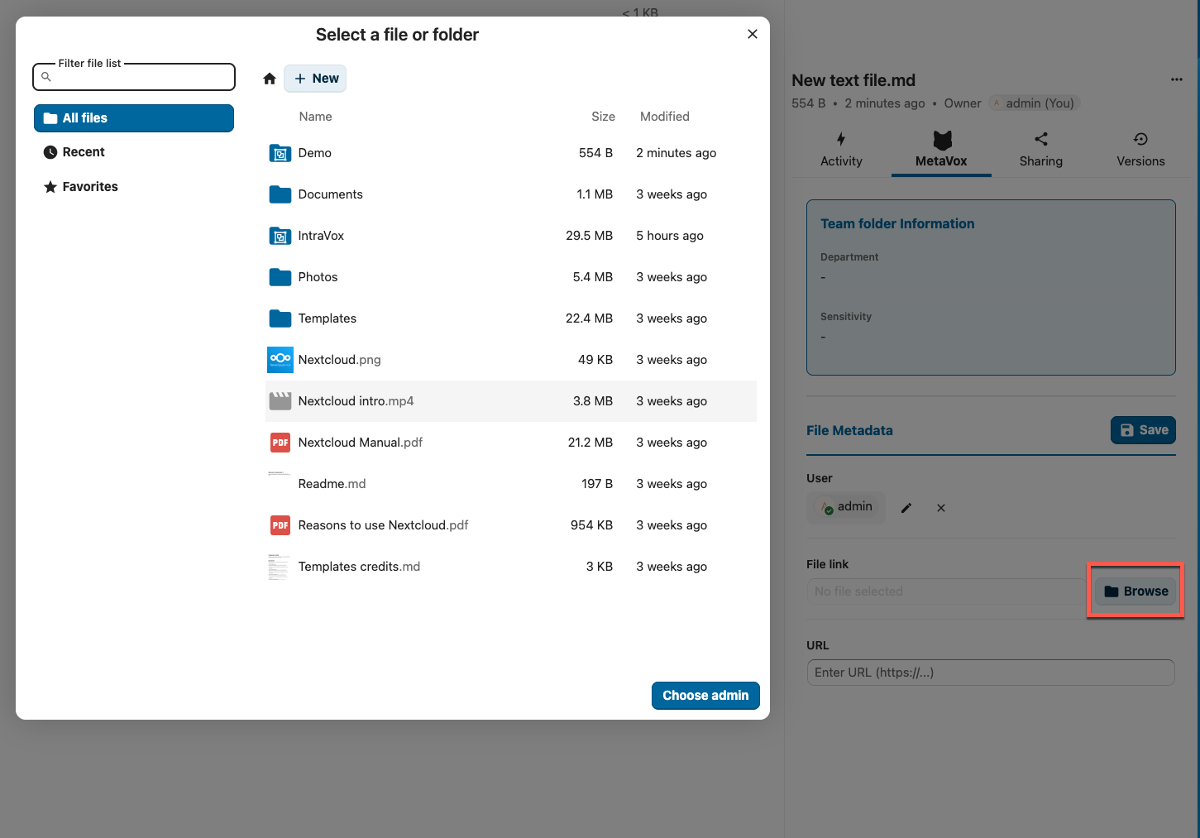Sort by Modified column header

[664, 117]
